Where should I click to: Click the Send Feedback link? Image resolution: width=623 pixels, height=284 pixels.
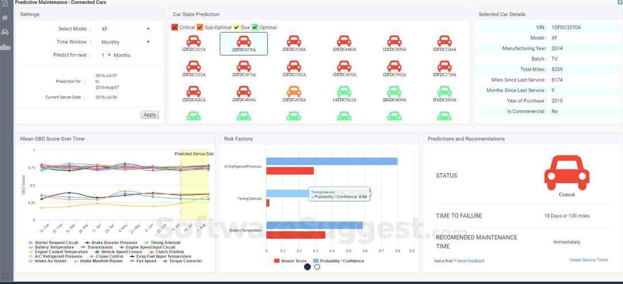tap(470, 261)
